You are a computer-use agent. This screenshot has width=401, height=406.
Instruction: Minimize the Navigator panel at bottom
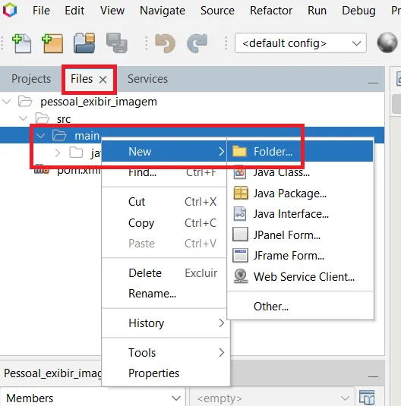click(373, 376)
